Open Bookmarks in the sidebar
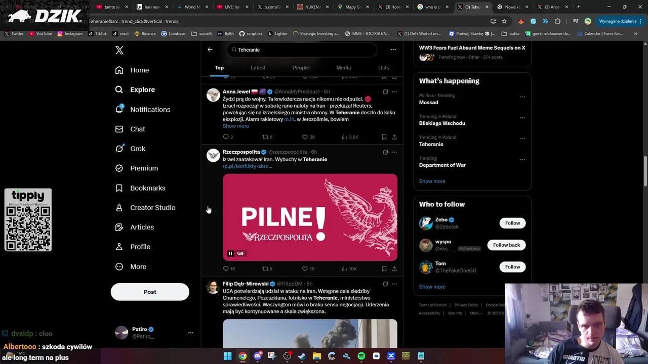648x364 pixels. tap(140, 188)
